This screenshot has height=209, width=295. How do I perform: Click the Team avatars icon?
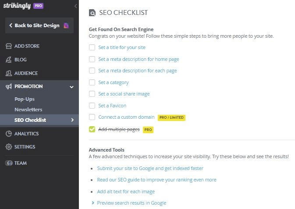pos(8,163)
